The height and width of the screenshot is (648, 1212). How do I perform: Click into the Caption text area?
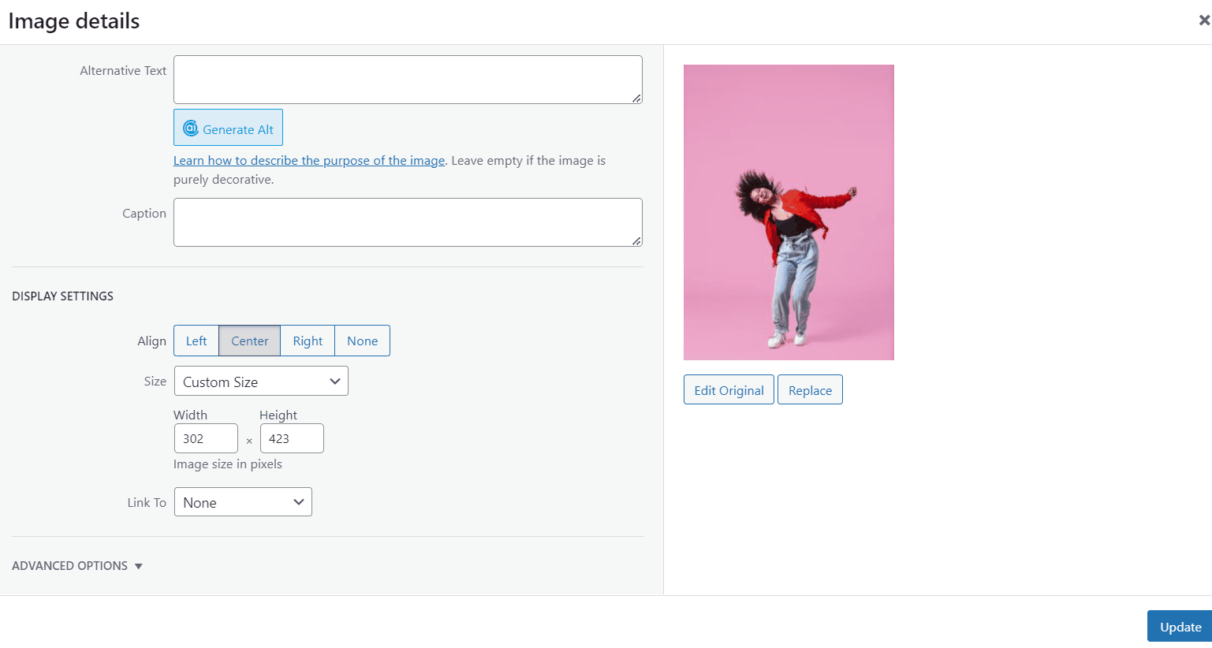pyautogui.click(x=408, y=222)
